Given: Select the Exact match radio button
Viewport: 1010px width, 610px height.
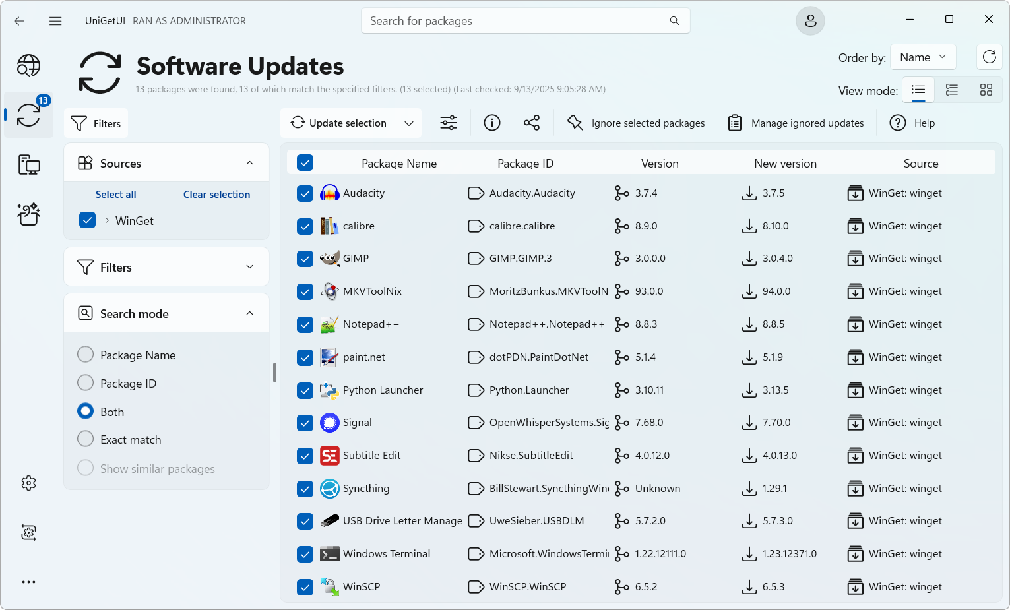Looking at the screenshot, I should [x=86, y=439].
